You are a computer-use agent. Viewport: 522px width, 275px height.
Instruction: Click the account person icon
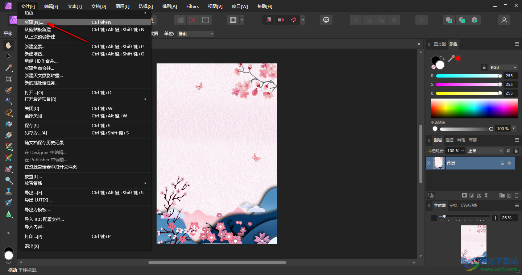click(x=504, y=20)
